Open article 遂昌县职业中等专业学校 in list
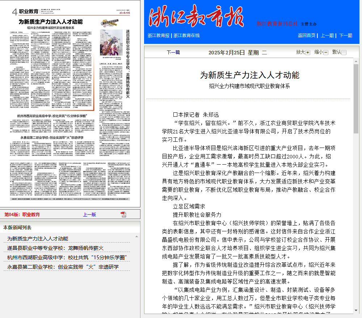362x318 pixels. pos(55,248)
